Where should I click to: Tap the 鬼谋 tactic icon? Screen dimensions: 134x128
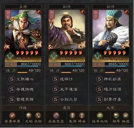[x=73, y=115]
